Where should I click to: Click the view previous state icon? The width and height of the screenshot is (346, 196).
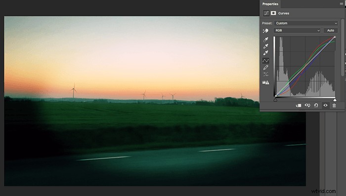(x=307, y=105)
